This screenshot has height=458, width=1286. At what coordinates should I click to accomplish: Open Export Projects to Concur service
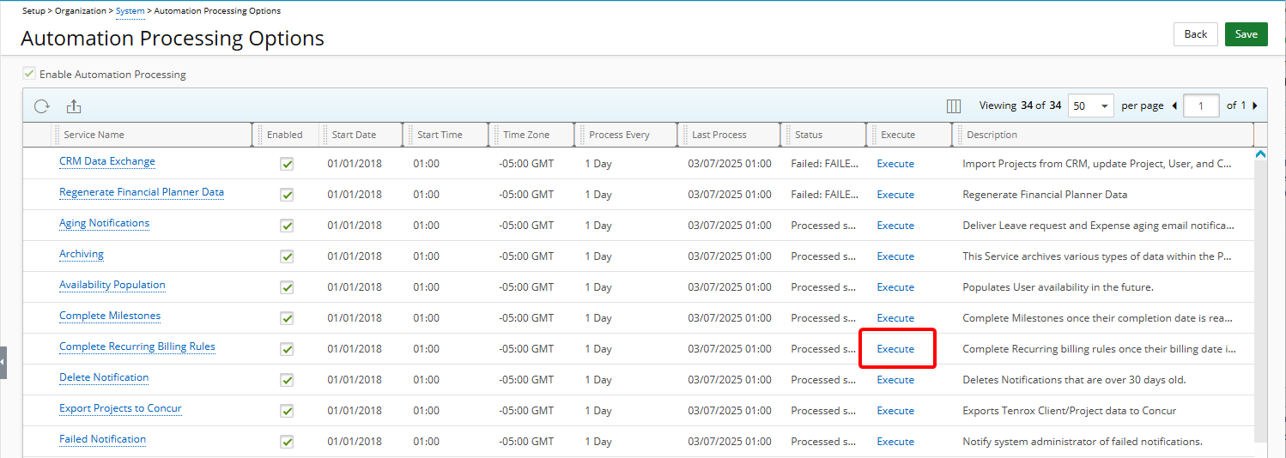120,408
